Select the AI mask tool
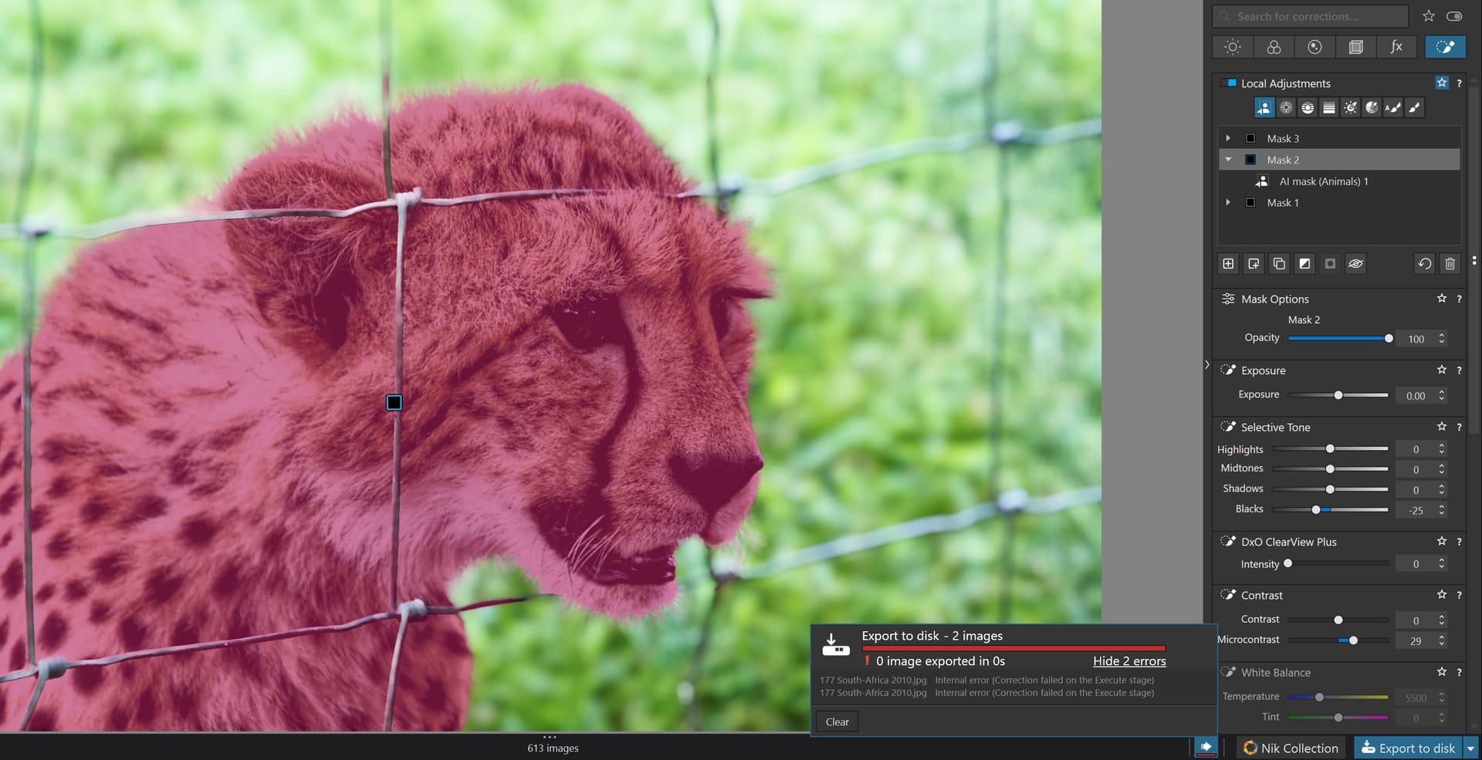Screen dimensions: 1482x760 pos(1264,108)
